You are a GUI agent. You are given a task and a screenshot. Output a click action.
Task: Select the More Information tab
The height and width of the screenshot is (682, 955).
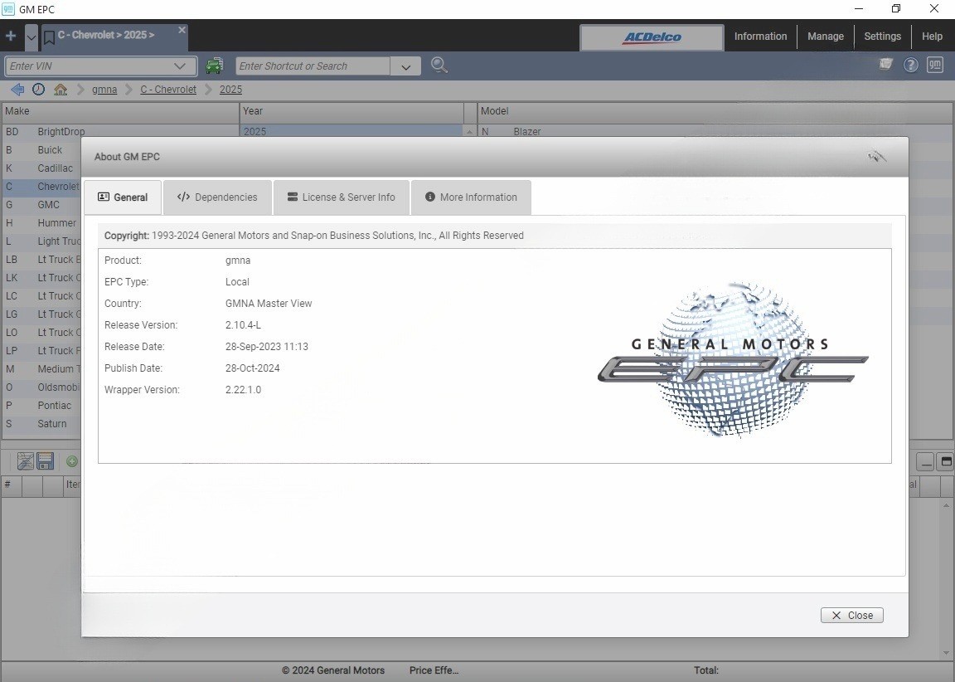point(471,197)
